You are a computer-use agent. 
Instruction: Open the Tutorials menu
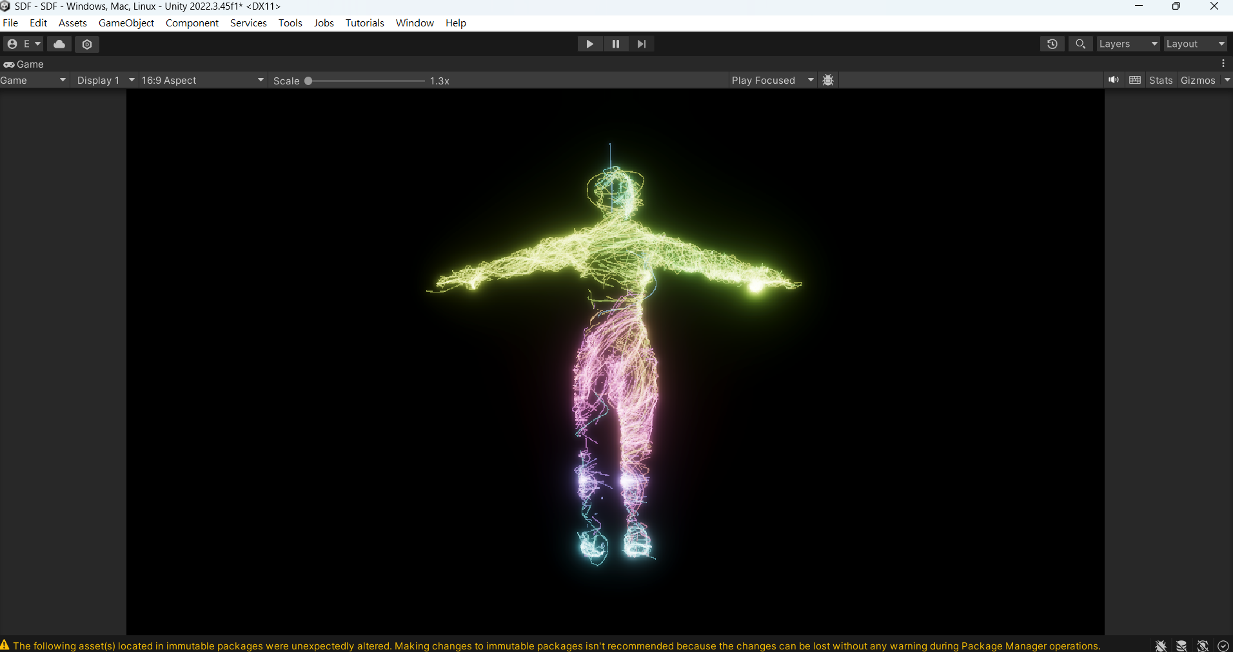coord(364,23)
